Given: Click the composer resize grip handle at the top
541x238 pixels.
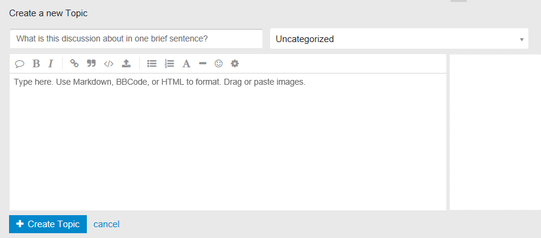Looking at the screenshot, I should pos(458,1).
